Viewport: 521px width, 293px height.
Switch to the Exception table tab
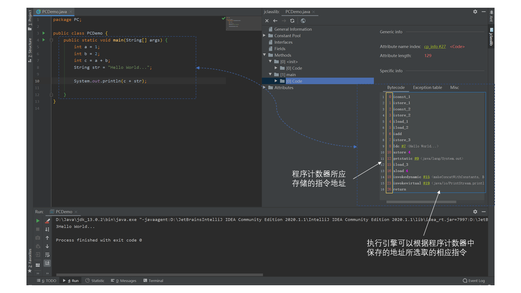[427, 87]
